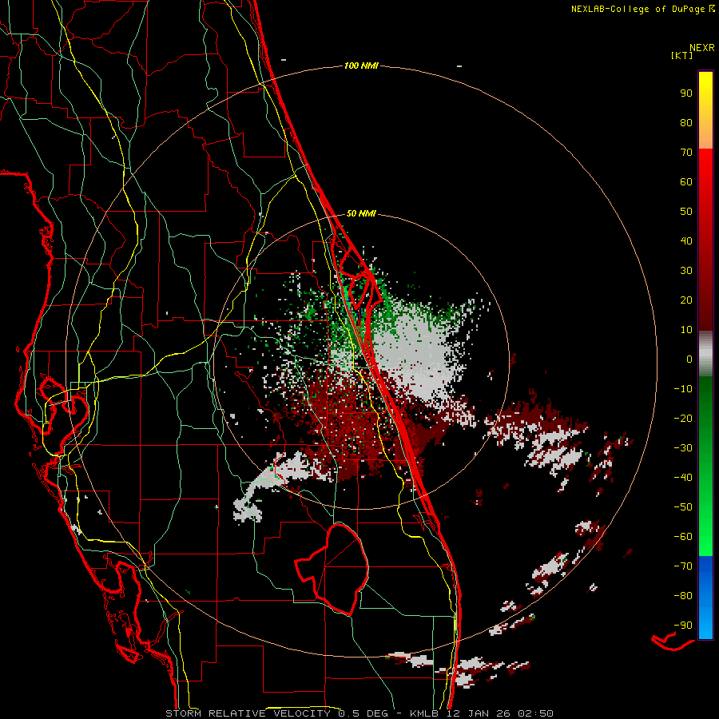Click the 70 value on velocity scale
The height and width of the screenshot is (719, 719).
(x=686, y=153)
